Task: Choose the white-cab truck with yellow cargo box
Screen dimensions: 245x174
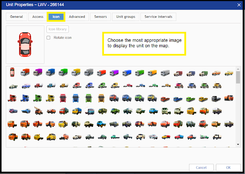Action: pyautogui.click(x=76, y=72)
